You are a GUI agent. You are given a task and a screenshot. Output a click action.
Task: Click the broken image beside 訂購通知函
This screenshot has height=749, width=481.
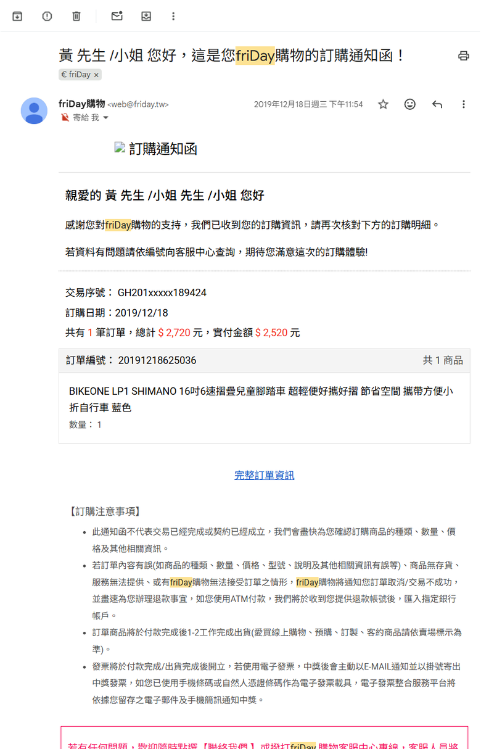coord(120,147)
